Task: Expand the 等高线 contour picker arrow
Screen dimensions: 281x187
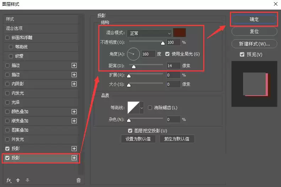Action: pyautogui.click(x=142, y=108)
